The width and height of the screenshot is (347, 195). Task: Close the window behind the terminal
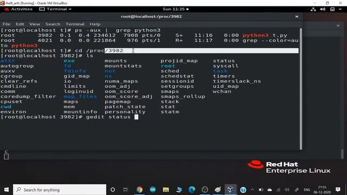(x=338, y=25)
